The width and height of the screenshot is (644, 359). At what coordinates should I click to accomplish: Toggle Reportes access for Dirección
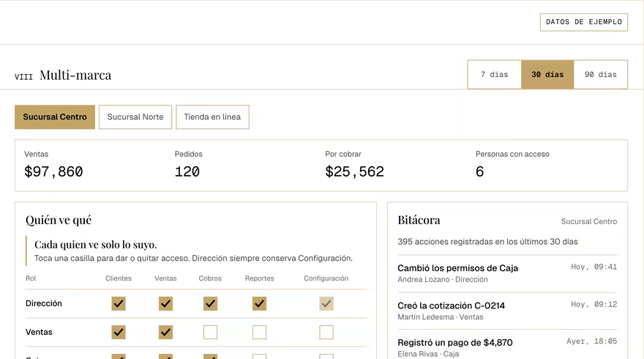(259, 303)
